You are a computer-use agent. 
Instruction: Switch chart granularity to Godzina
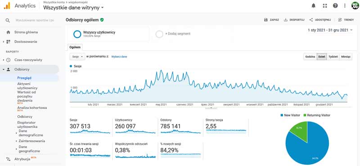[310, 57]
